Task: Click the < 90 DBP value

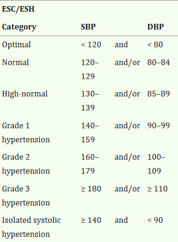Action: [155, 220]
